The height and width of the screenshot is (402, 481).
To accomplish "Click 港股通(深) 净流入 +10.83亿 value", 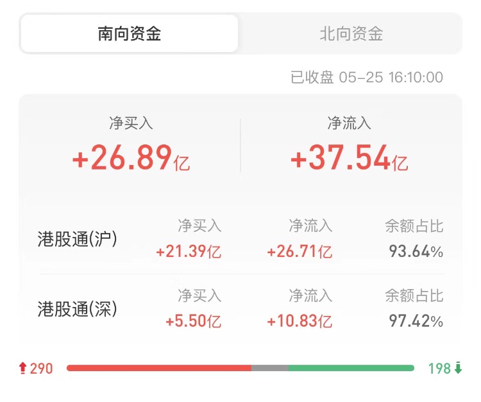I will [x=300, y=321].
